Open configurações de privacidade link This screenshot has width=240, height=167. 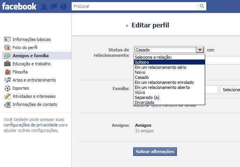tap(31, 125)
